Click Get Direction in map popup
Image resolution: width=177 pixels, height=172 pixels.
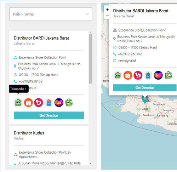145,88
